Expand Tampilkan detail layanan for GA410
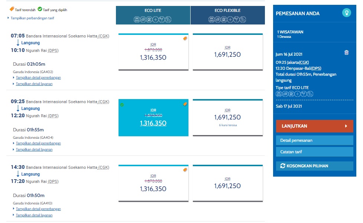The height and width of the screenshot is (223, 363). click(x=34, y=215)
